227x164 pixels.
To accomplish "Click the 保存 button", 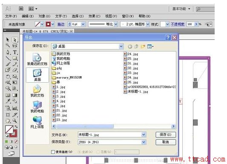I will (x=166, y=135).
